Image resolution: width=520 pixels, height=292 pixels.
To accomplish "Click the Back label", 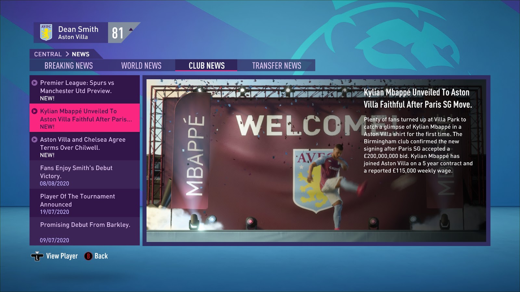I will click(x=101, y=256).
